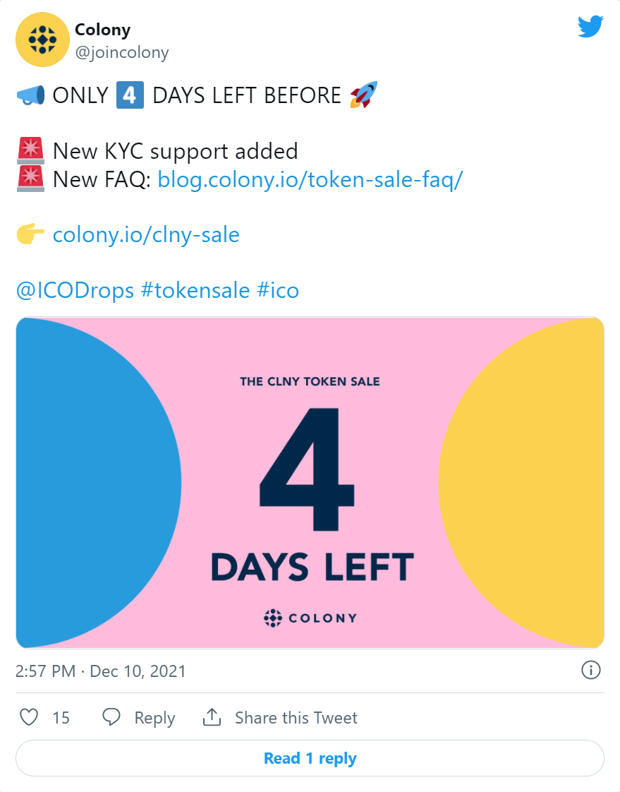
Task: Click the Share this Tweet label
Action: pos(296,718)
